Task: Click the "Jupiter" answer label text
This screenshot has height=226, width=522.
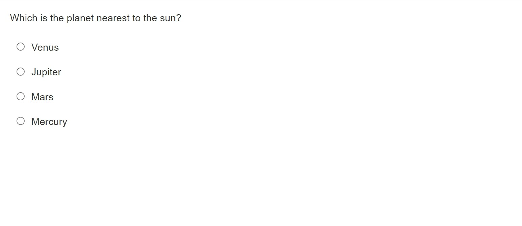Action: point(46,72)
